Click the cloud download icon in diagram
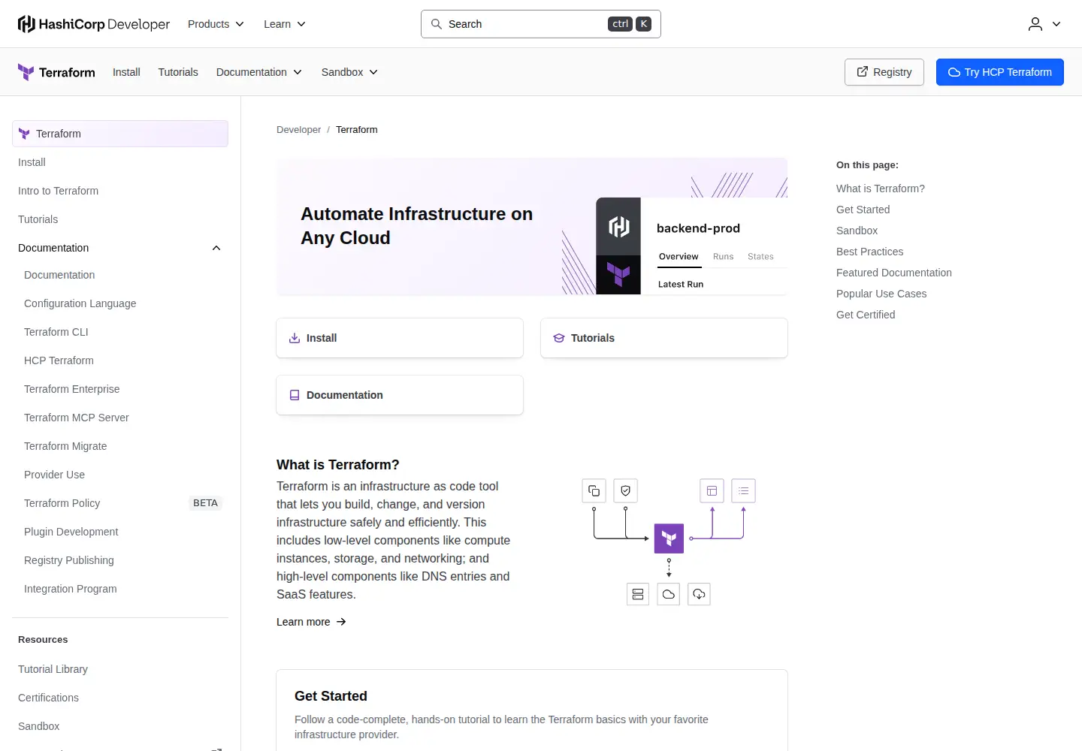 [699, 594]
